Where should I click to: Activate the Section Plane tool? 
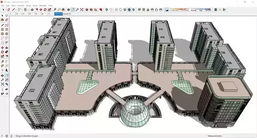point(6,94)
